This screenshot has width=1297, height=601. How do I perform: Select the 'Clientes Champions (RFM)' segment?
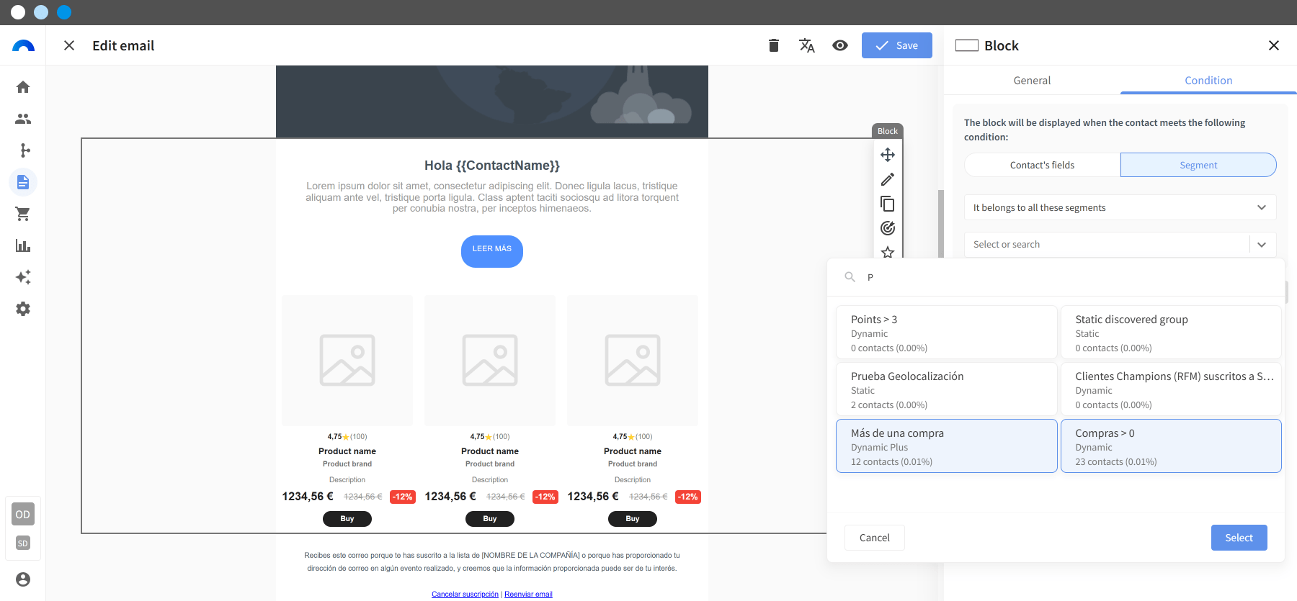coord(1171,389)
